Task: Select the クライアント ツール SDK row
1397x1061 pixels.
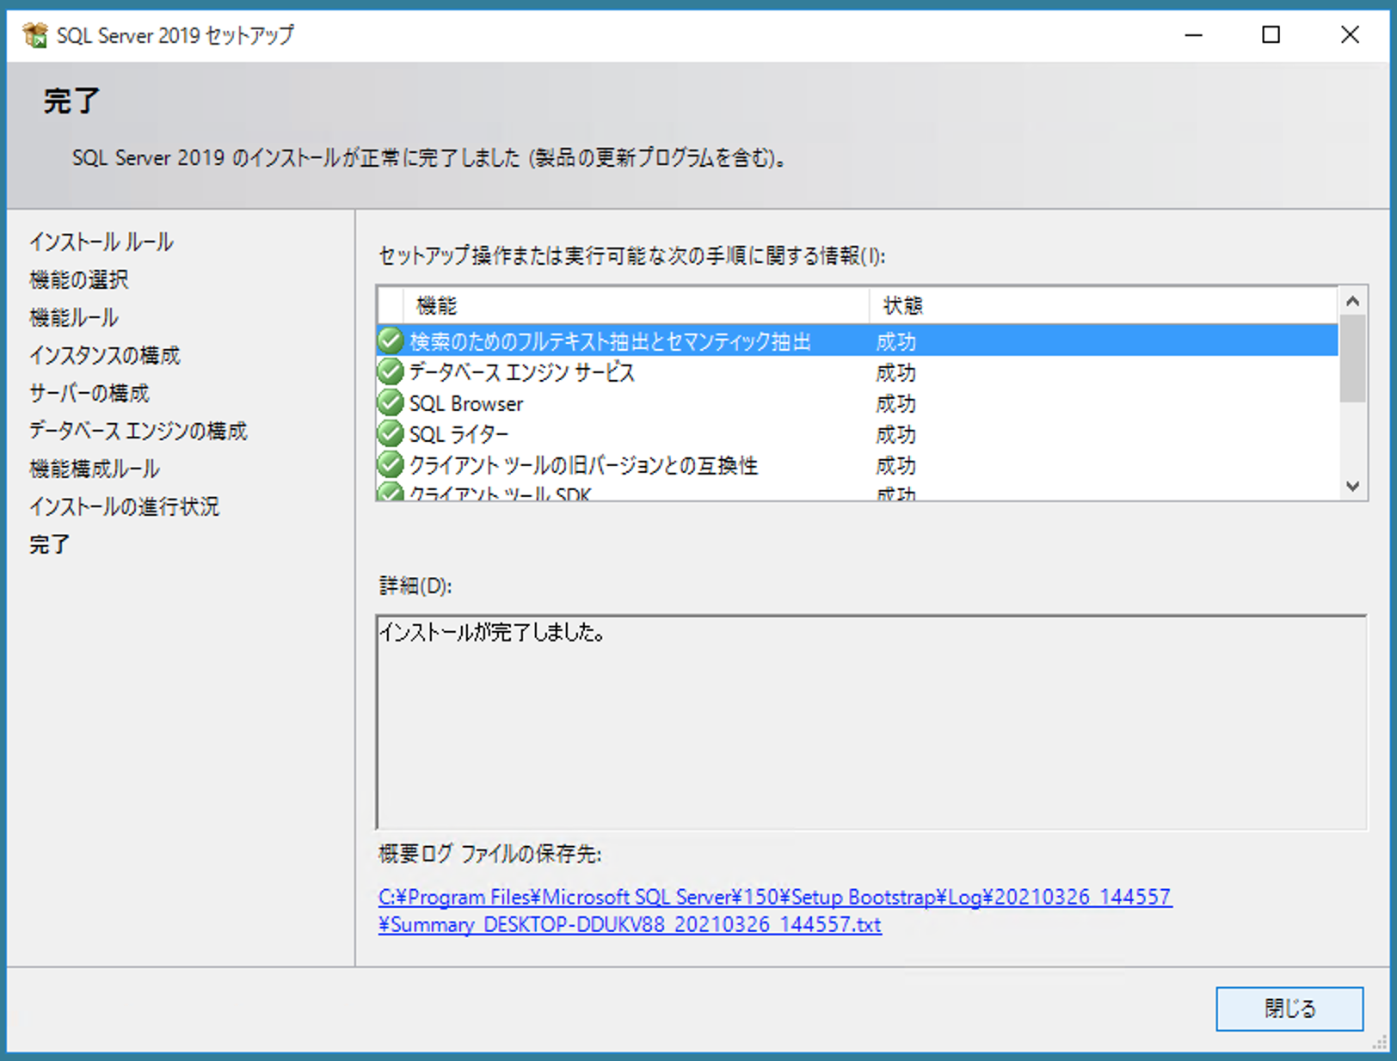Action: [x=858, y=492]
